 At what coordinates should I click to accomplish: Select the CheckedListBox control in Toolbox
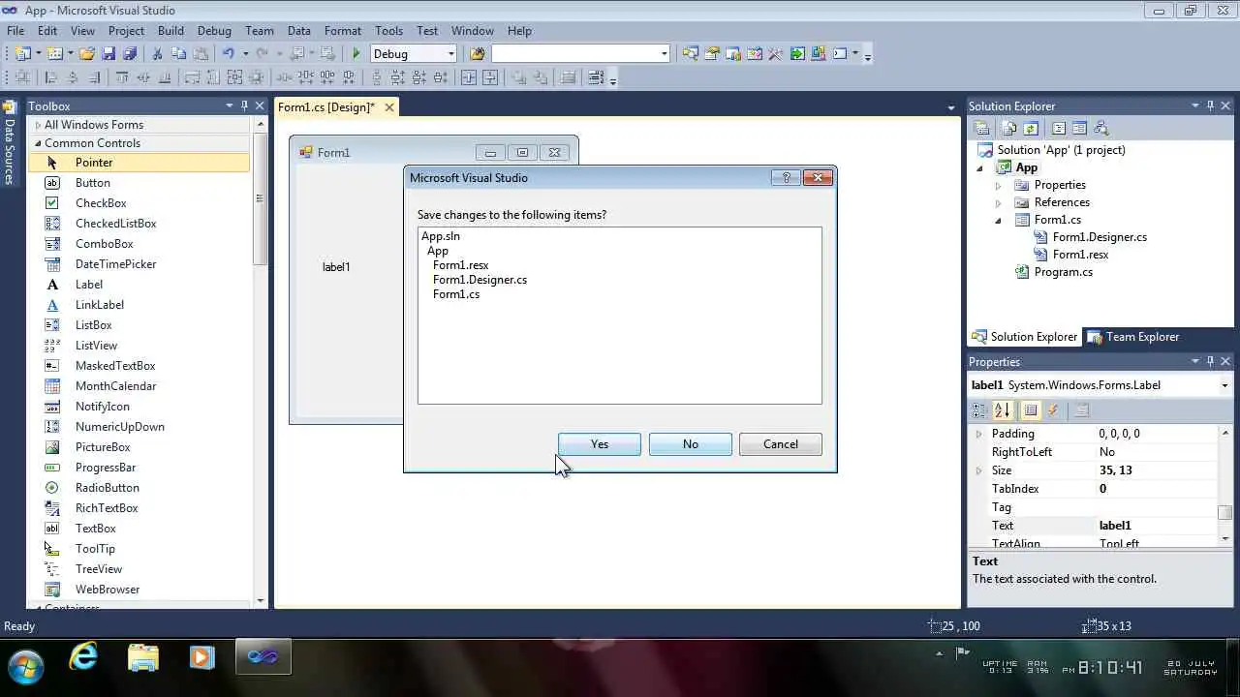[139, 224]
